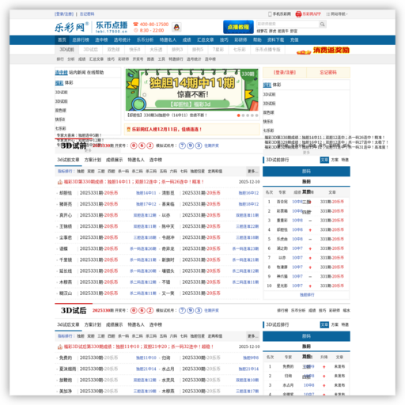Click expert name 王锦绣
The width and height of the screenshot is (405, 405).
click(66, 226)
